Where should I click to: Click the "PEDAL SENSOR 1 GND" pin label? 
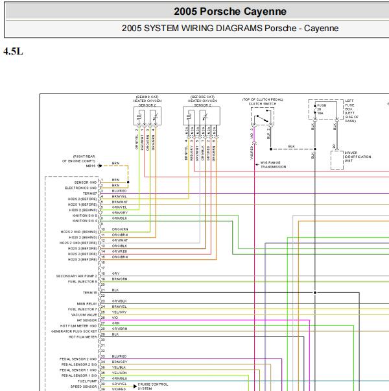coord(78,370)
